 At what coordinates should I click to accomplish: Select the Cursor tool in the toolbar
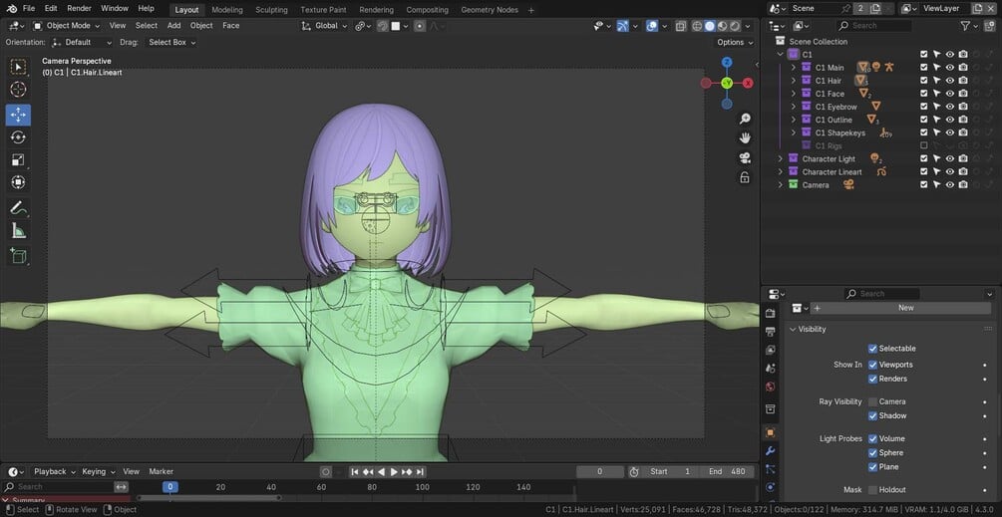click(18, 90)
